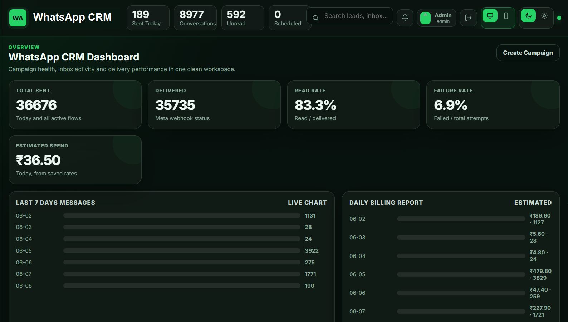568x322 pixels.
Task: Select the Read Rate 83.3% card
Action: (x=354, y=104)
